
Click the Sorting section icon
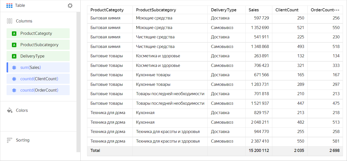coord(10,140)
